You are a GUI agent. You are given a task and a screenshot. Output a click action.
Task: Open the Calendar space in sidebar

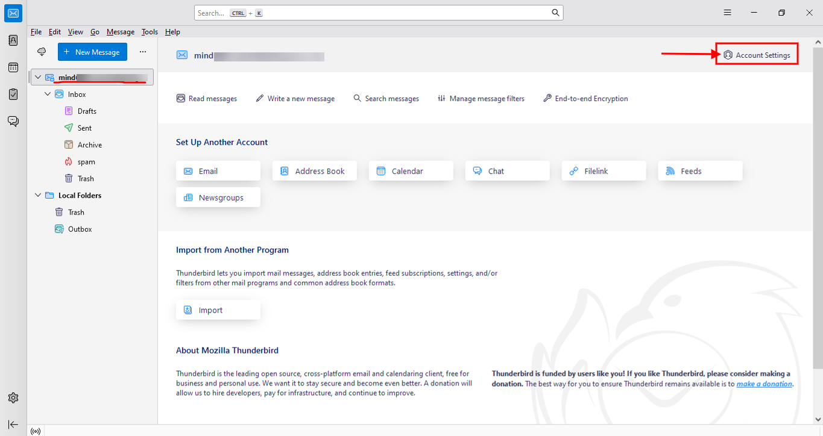(13, 67)
